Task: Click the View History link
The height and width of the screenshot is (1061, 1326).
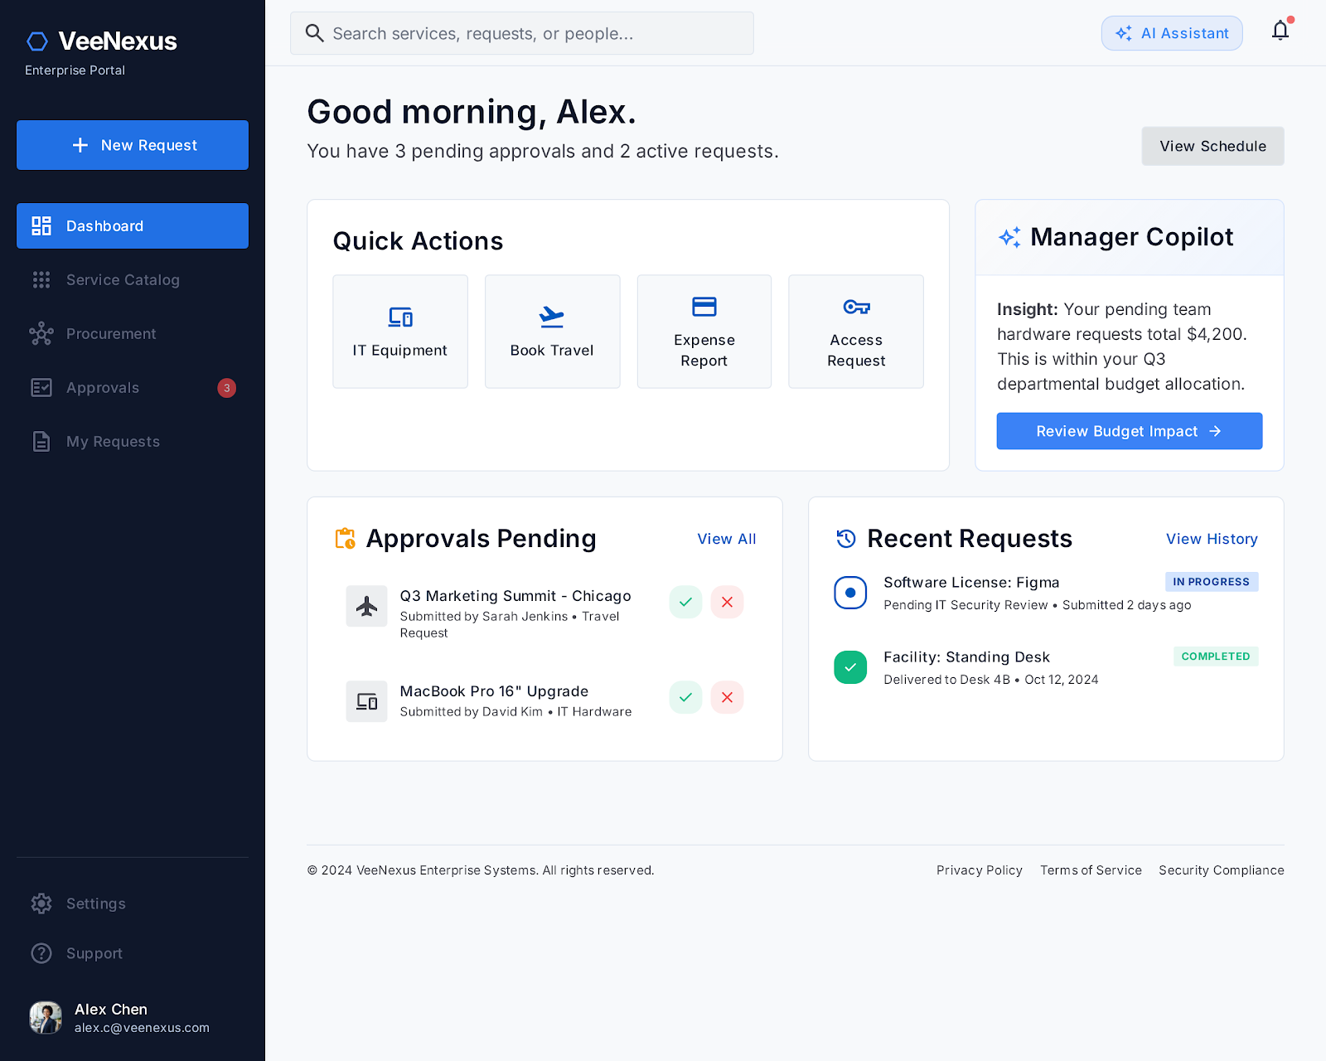Action: click(1212, 539)
